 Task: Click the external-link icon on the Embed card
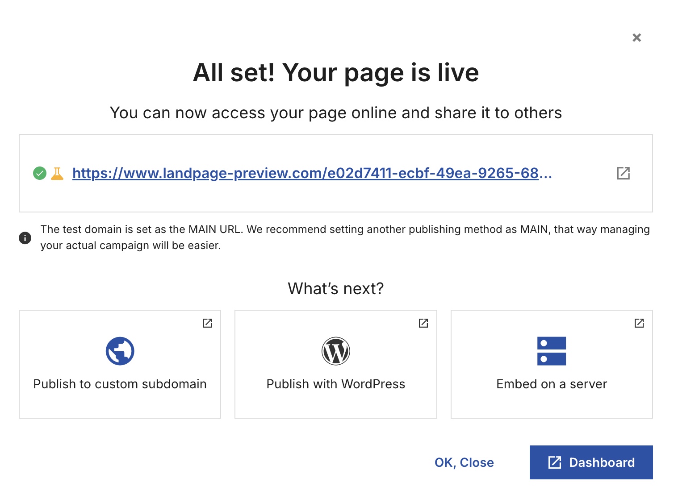pos(639,323)
